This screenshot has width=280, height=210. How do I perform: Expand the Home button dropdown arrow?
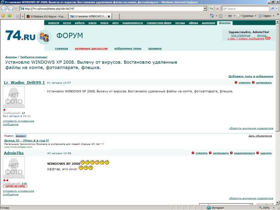(216, 16)
